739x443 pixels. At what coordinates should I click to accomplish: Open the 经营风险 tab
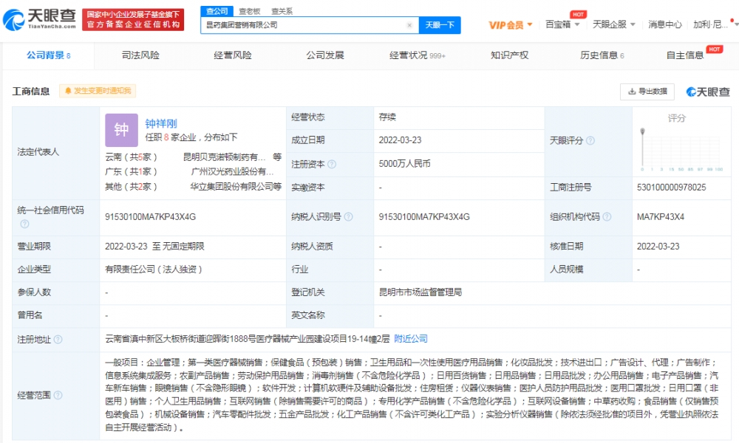click(x=232, y=55)
